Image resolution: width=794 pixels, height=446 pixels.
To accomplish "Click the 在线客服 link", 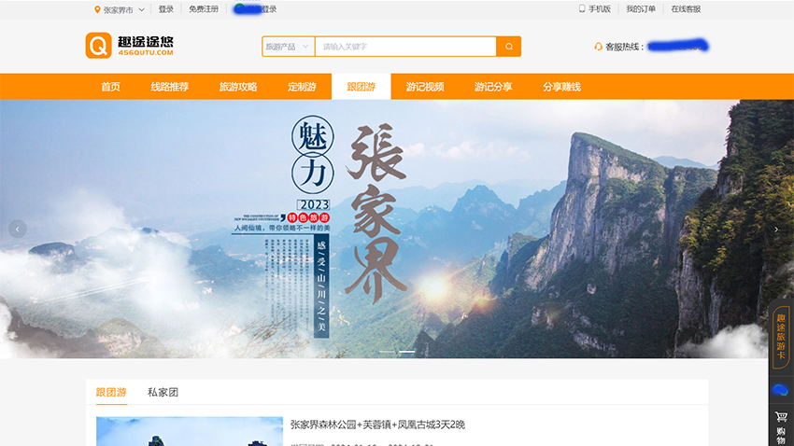I will [x=685, y=9].
